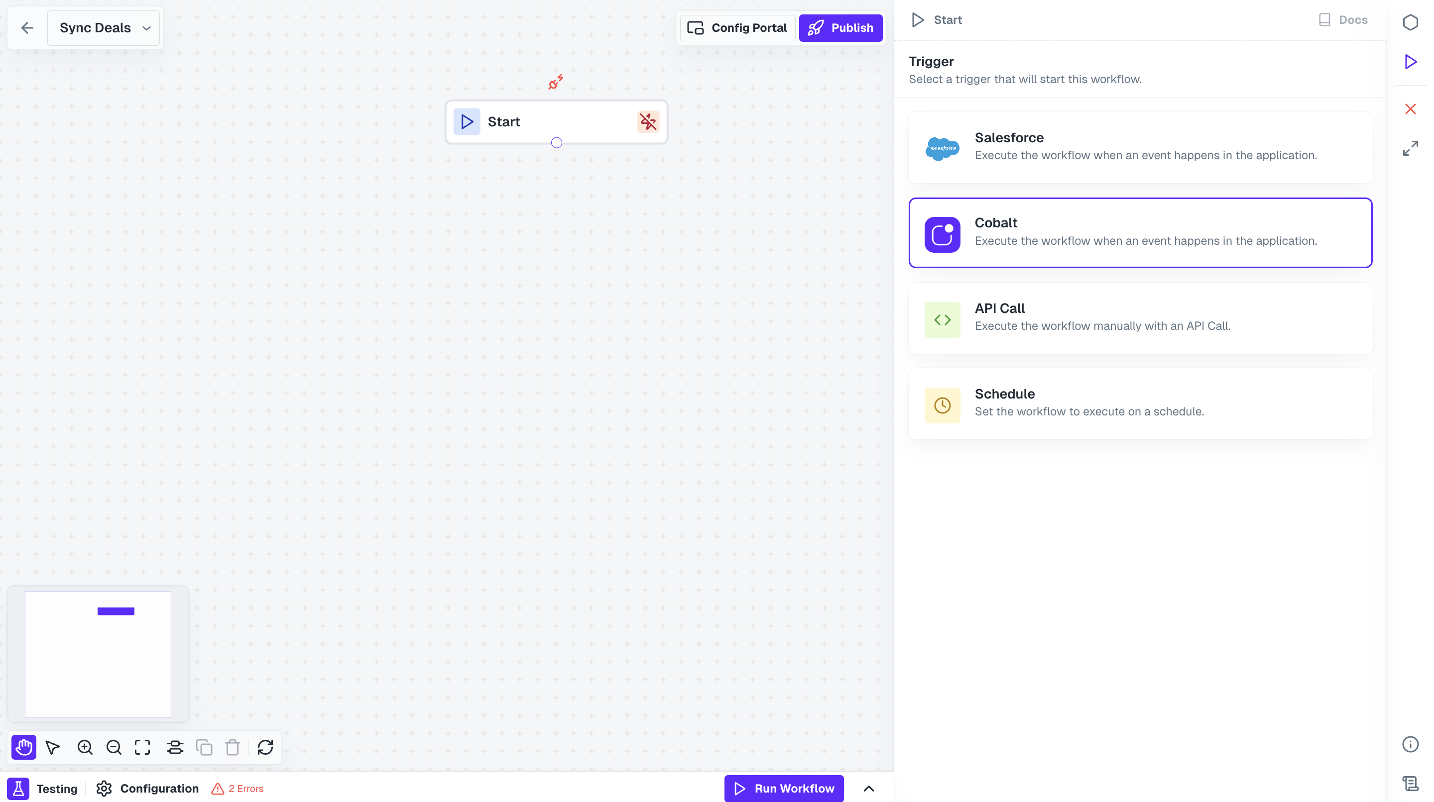This screenshot has width=1434, height=802.
Task: Fit the workflow to the view
Action: pos(142,747)
